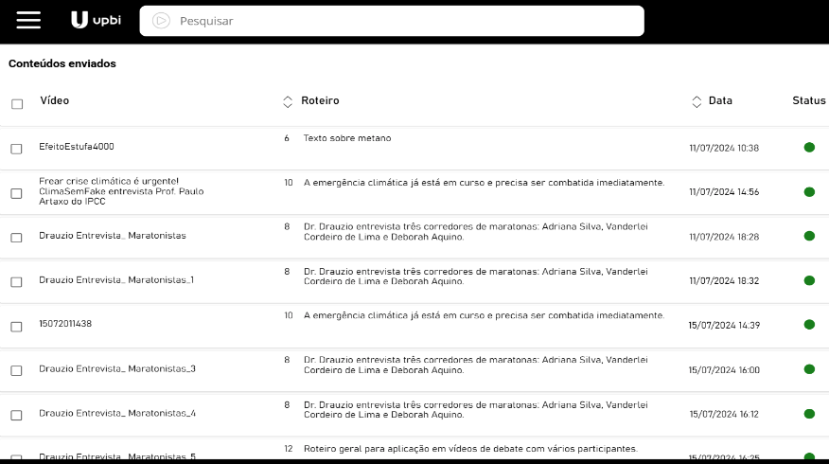The image size is (829, 464).
Task: Click the Conteúdos enviados heading
Action: 62,63
